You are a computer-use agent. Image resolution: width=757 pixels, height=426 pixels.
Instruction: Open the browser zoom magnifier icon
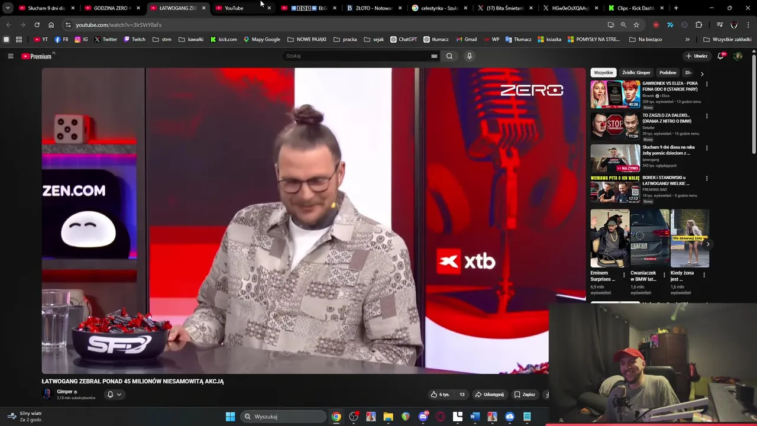pos(623,25)
